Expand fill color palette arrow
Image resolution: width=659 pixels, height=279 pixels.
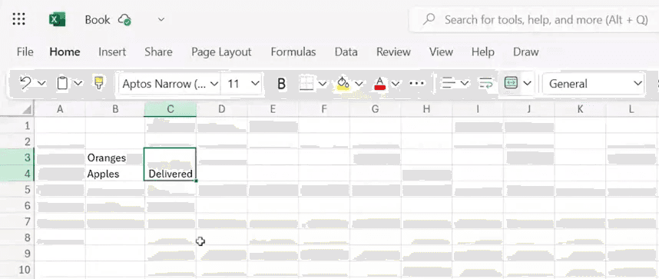click(359, 84)
